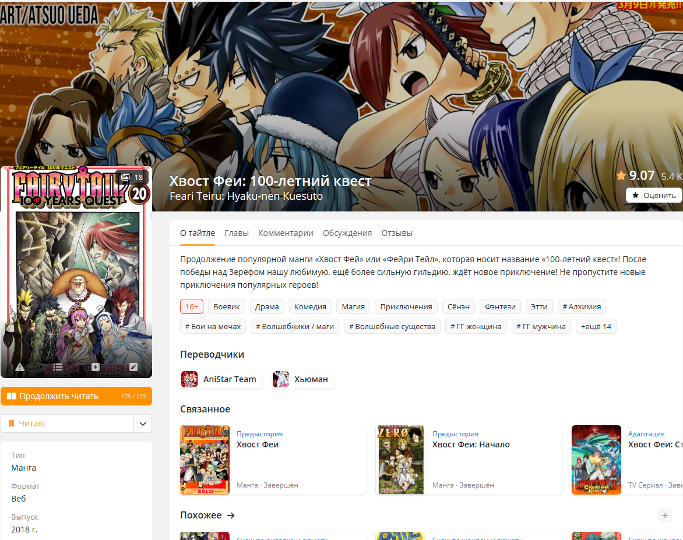This screenshot has height=540, width=683.
Task: Select the Комедия genre tag
Action: 310,306
